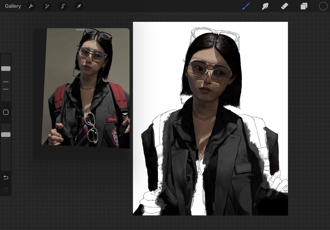330x230 pixels.
Task: Open the active color picker circle
Action: point(323,6)
